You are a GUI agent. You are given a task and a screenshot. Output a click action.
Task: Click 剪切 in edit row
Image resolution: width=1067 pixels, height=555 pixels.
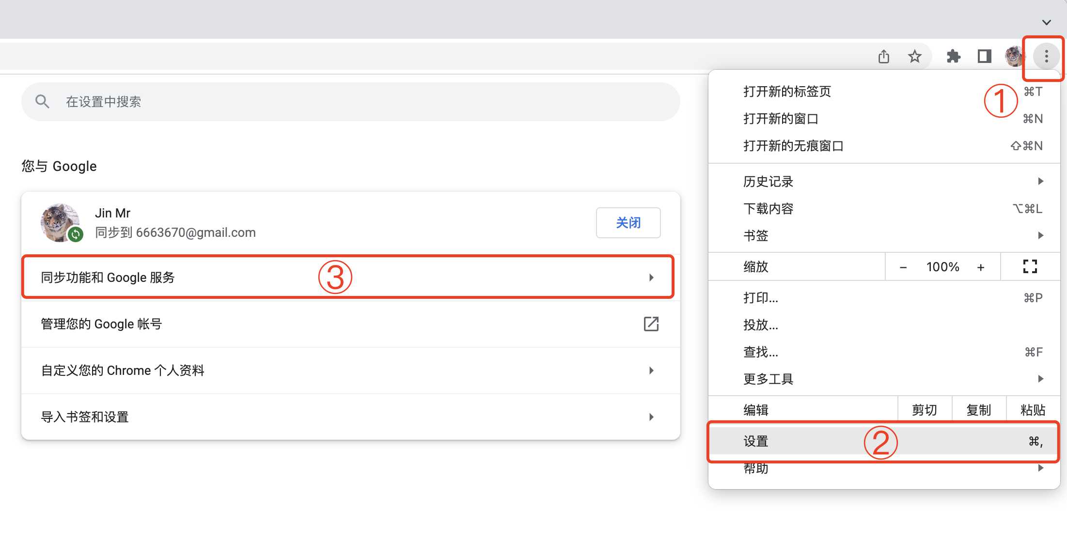point(925,410)
